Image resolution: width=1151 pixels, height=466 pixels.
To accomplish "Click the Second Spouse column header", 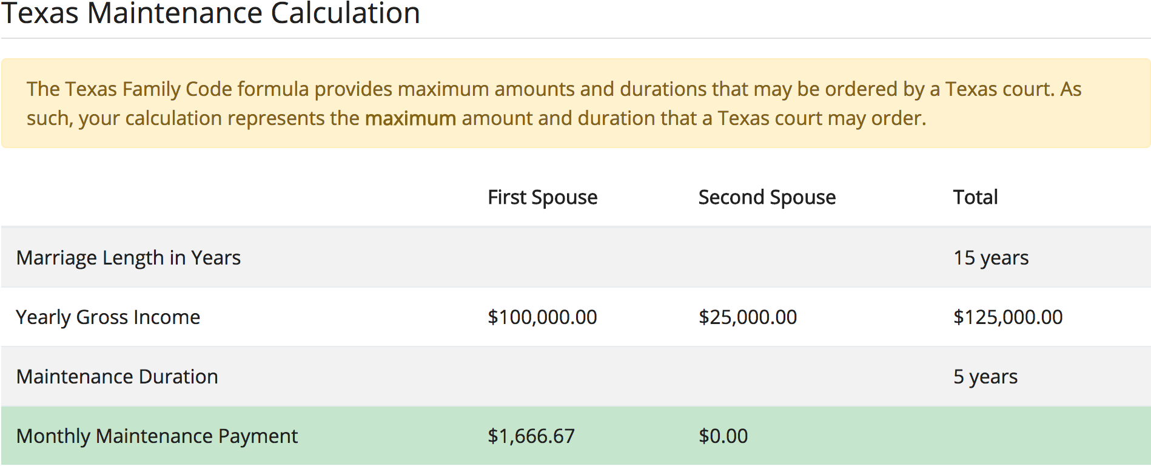I will 767,197.
